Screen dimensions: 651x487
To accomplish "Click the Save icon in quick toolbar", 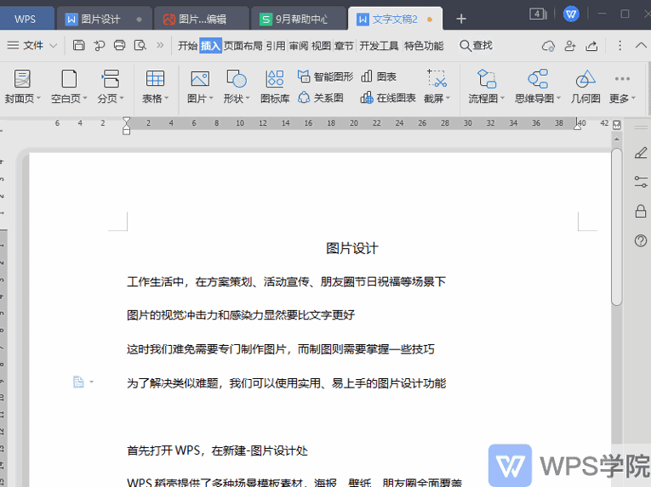I will pos(79,45).
